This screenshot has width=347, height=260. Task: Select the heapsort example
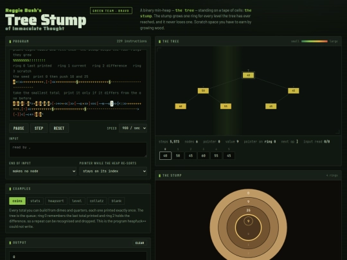pos(56,201)
